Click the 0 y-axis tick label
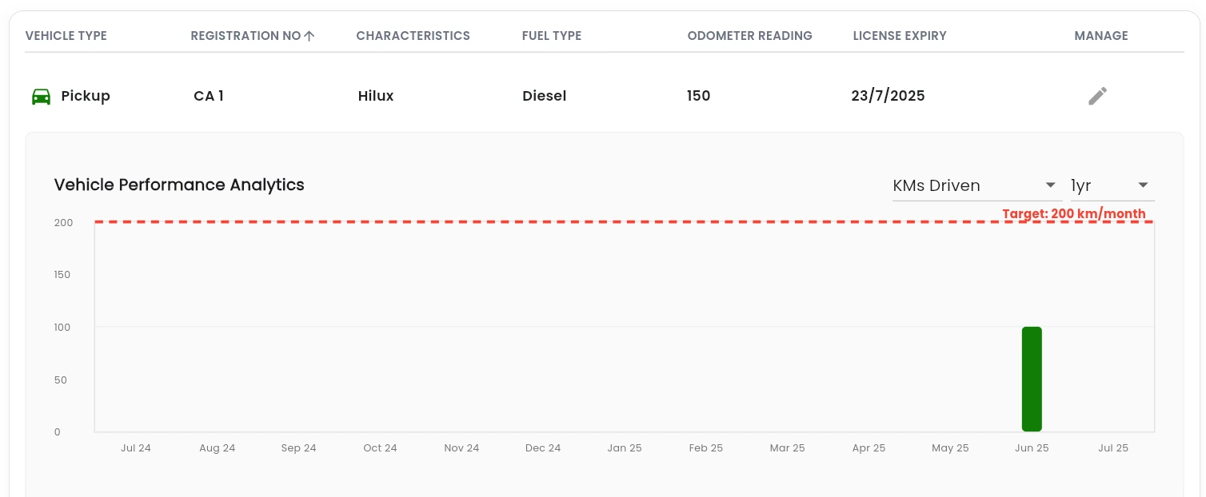Image resolution: width=1206 pixels, height=497 pixels. coord(58,431)
